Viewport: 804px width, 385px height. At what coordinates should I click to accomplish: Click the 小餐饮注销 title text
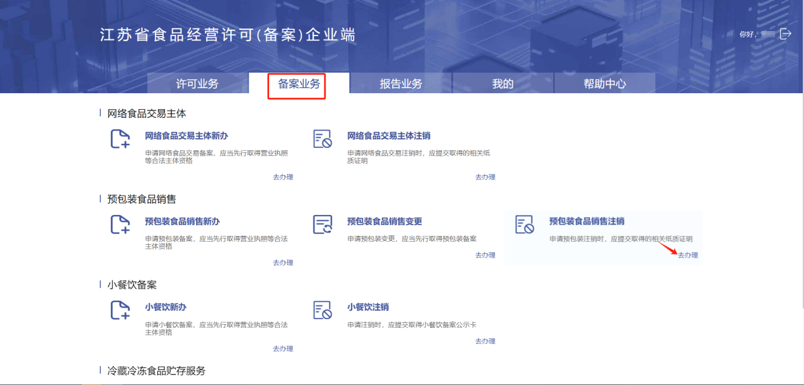pos(368,307)
